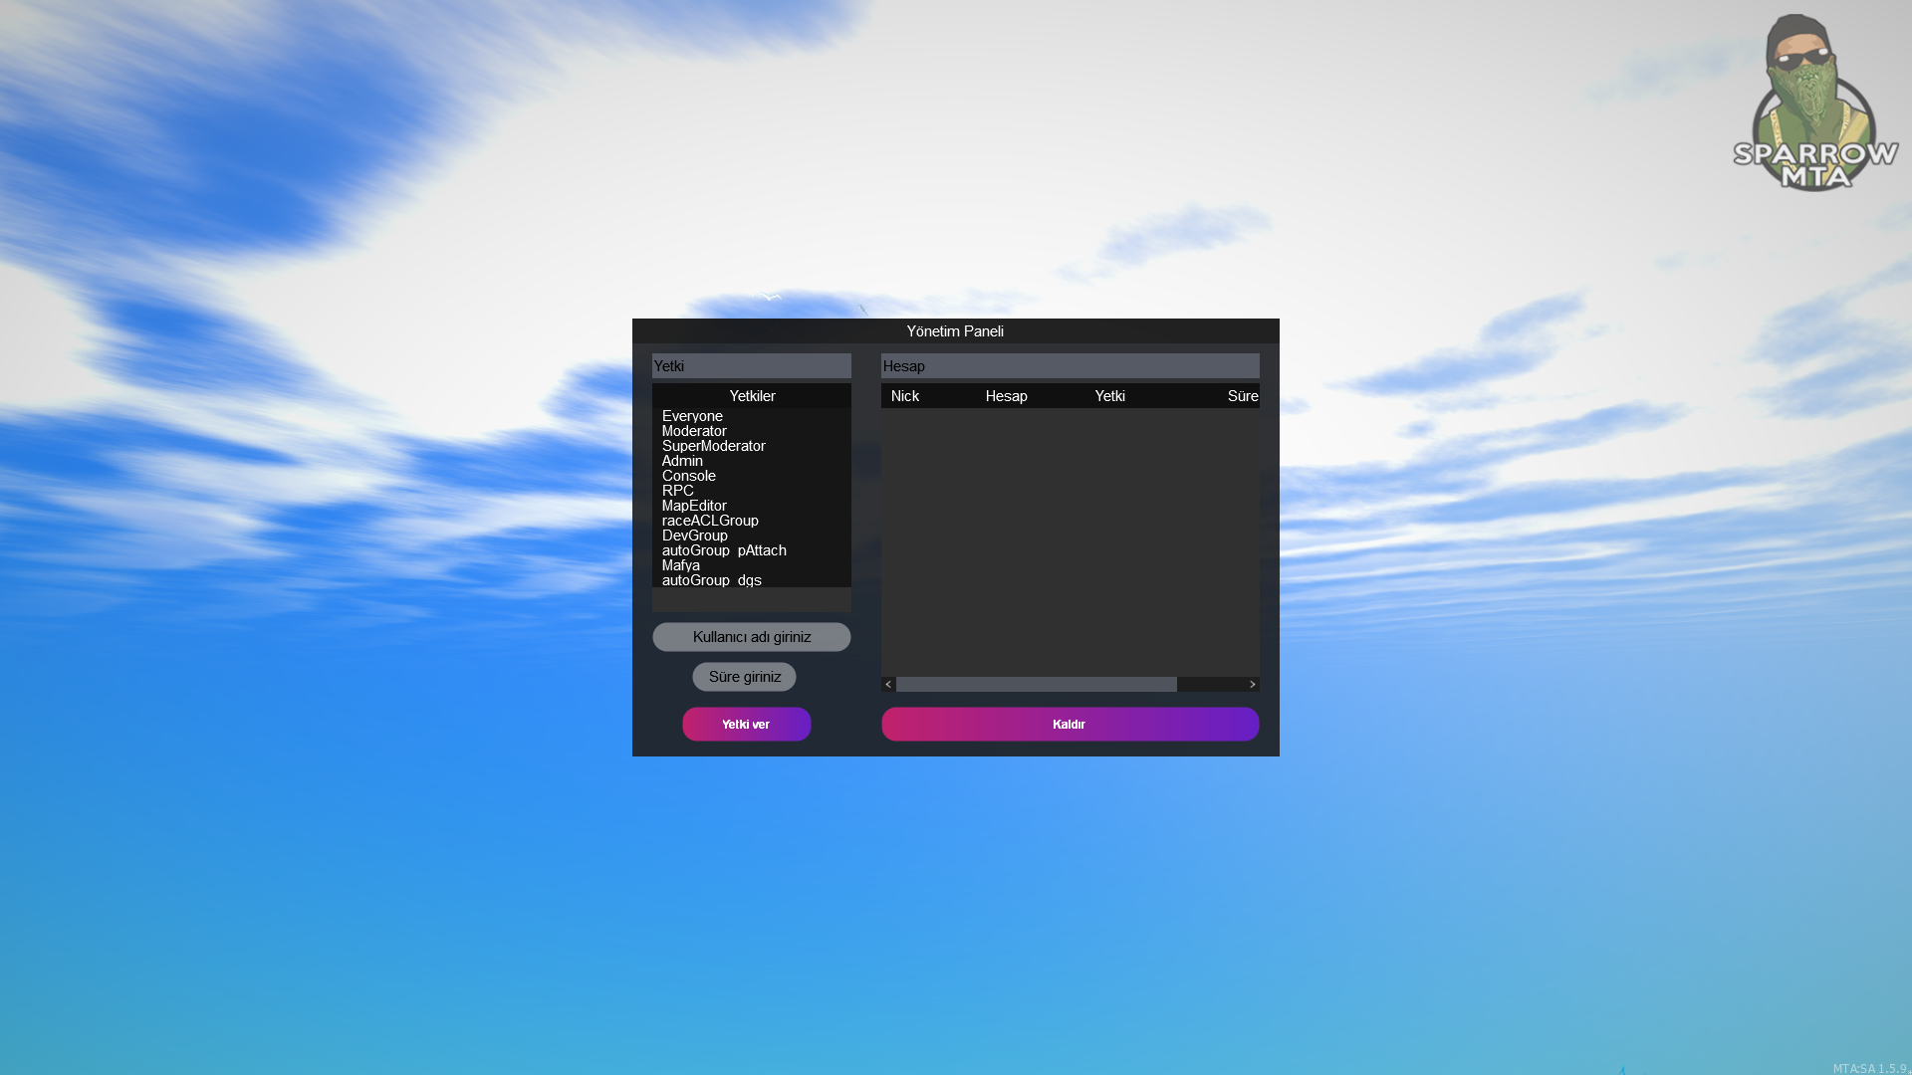Select Everyone in the Yetkiler list
Viewport: 1912px width, 1075px height.
[x=752, y=416]
